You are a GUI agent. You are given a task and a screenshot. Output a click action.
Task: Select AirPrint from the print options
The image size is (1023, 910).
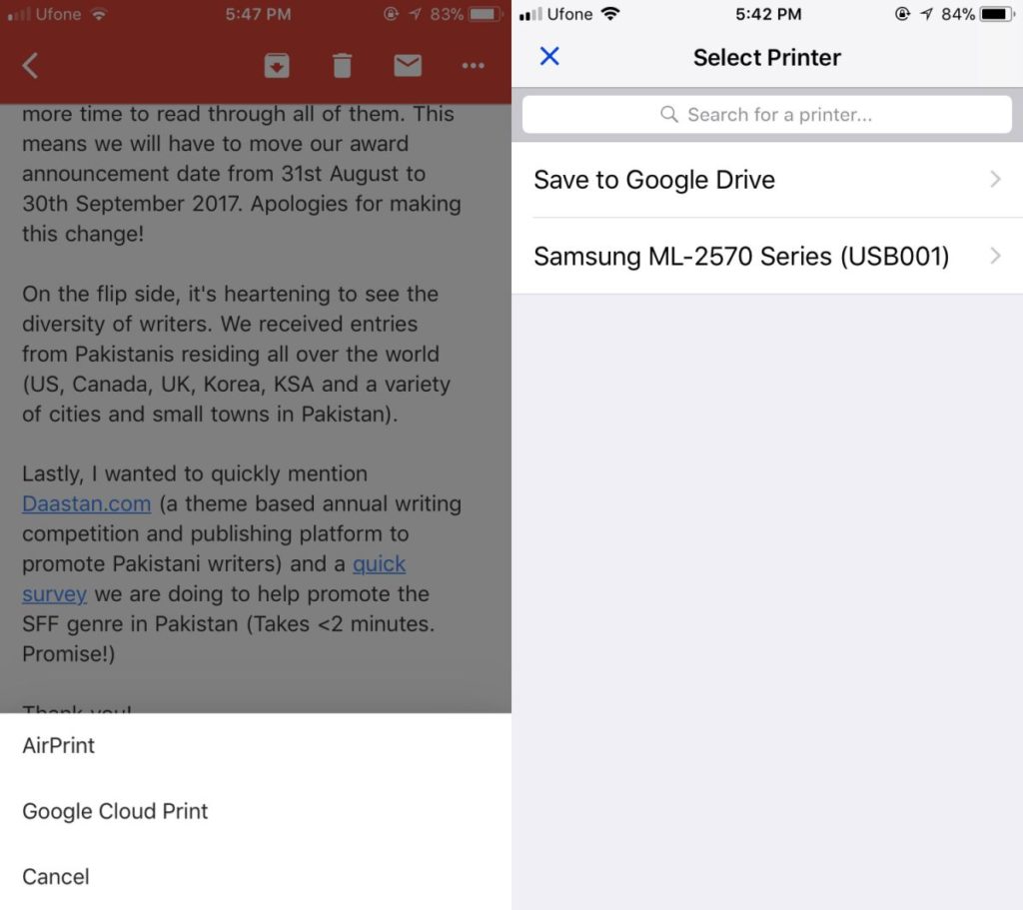(58, 745)
